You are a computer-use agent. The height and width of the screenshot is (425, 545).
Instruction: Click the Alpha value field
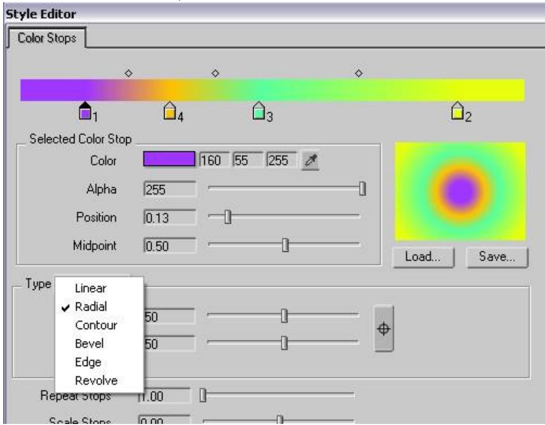170,189
